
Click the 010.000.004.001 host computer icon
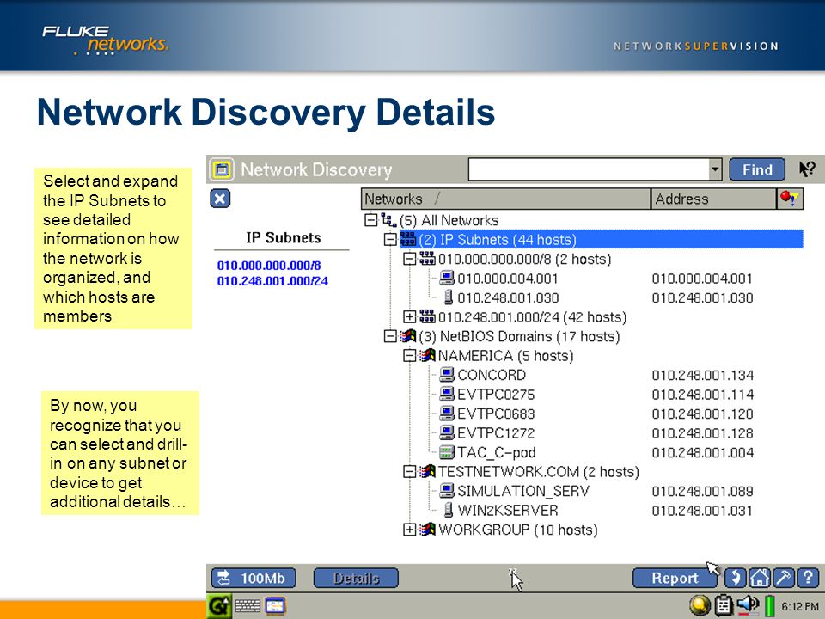(x=447, y=278)
